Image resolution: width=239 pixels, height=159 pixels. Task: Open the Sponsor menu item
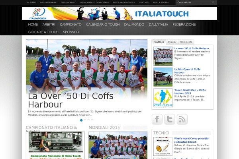pyautogui.click(x=71, y=32)
